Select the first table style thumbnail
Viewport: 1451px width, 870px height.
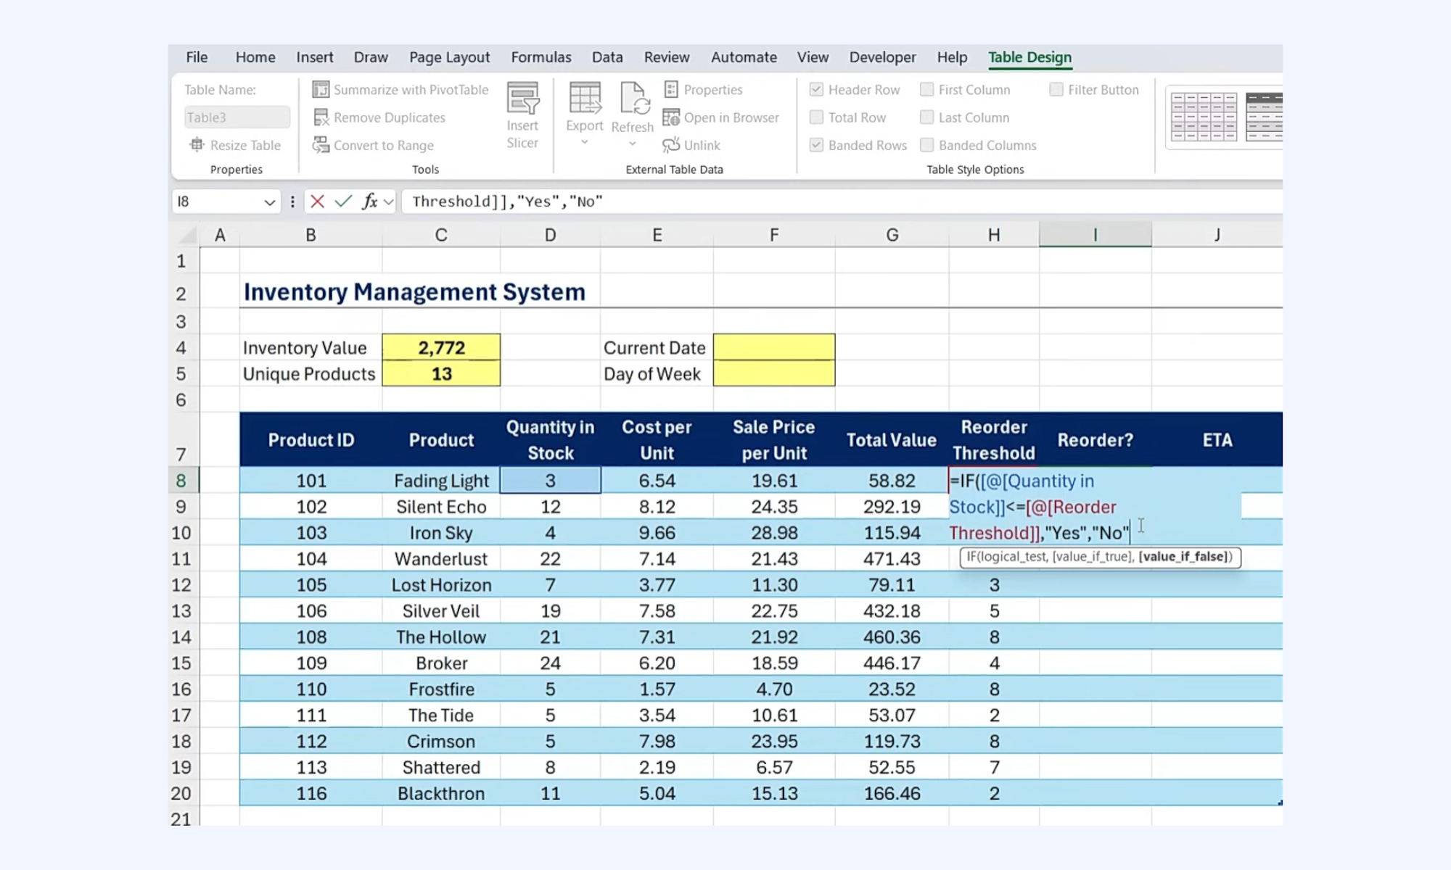1204,117
